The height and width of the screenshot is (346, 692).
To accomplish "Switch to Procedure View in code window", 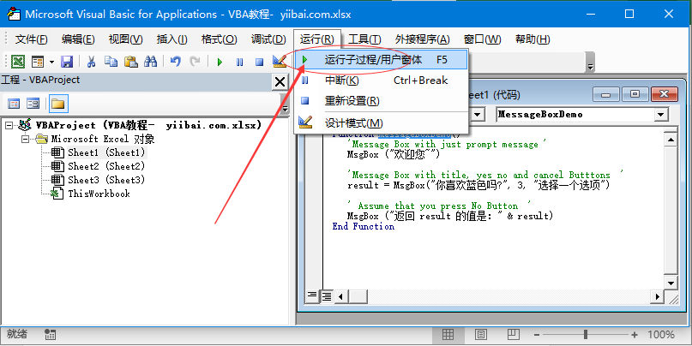I will pos(312,296).
